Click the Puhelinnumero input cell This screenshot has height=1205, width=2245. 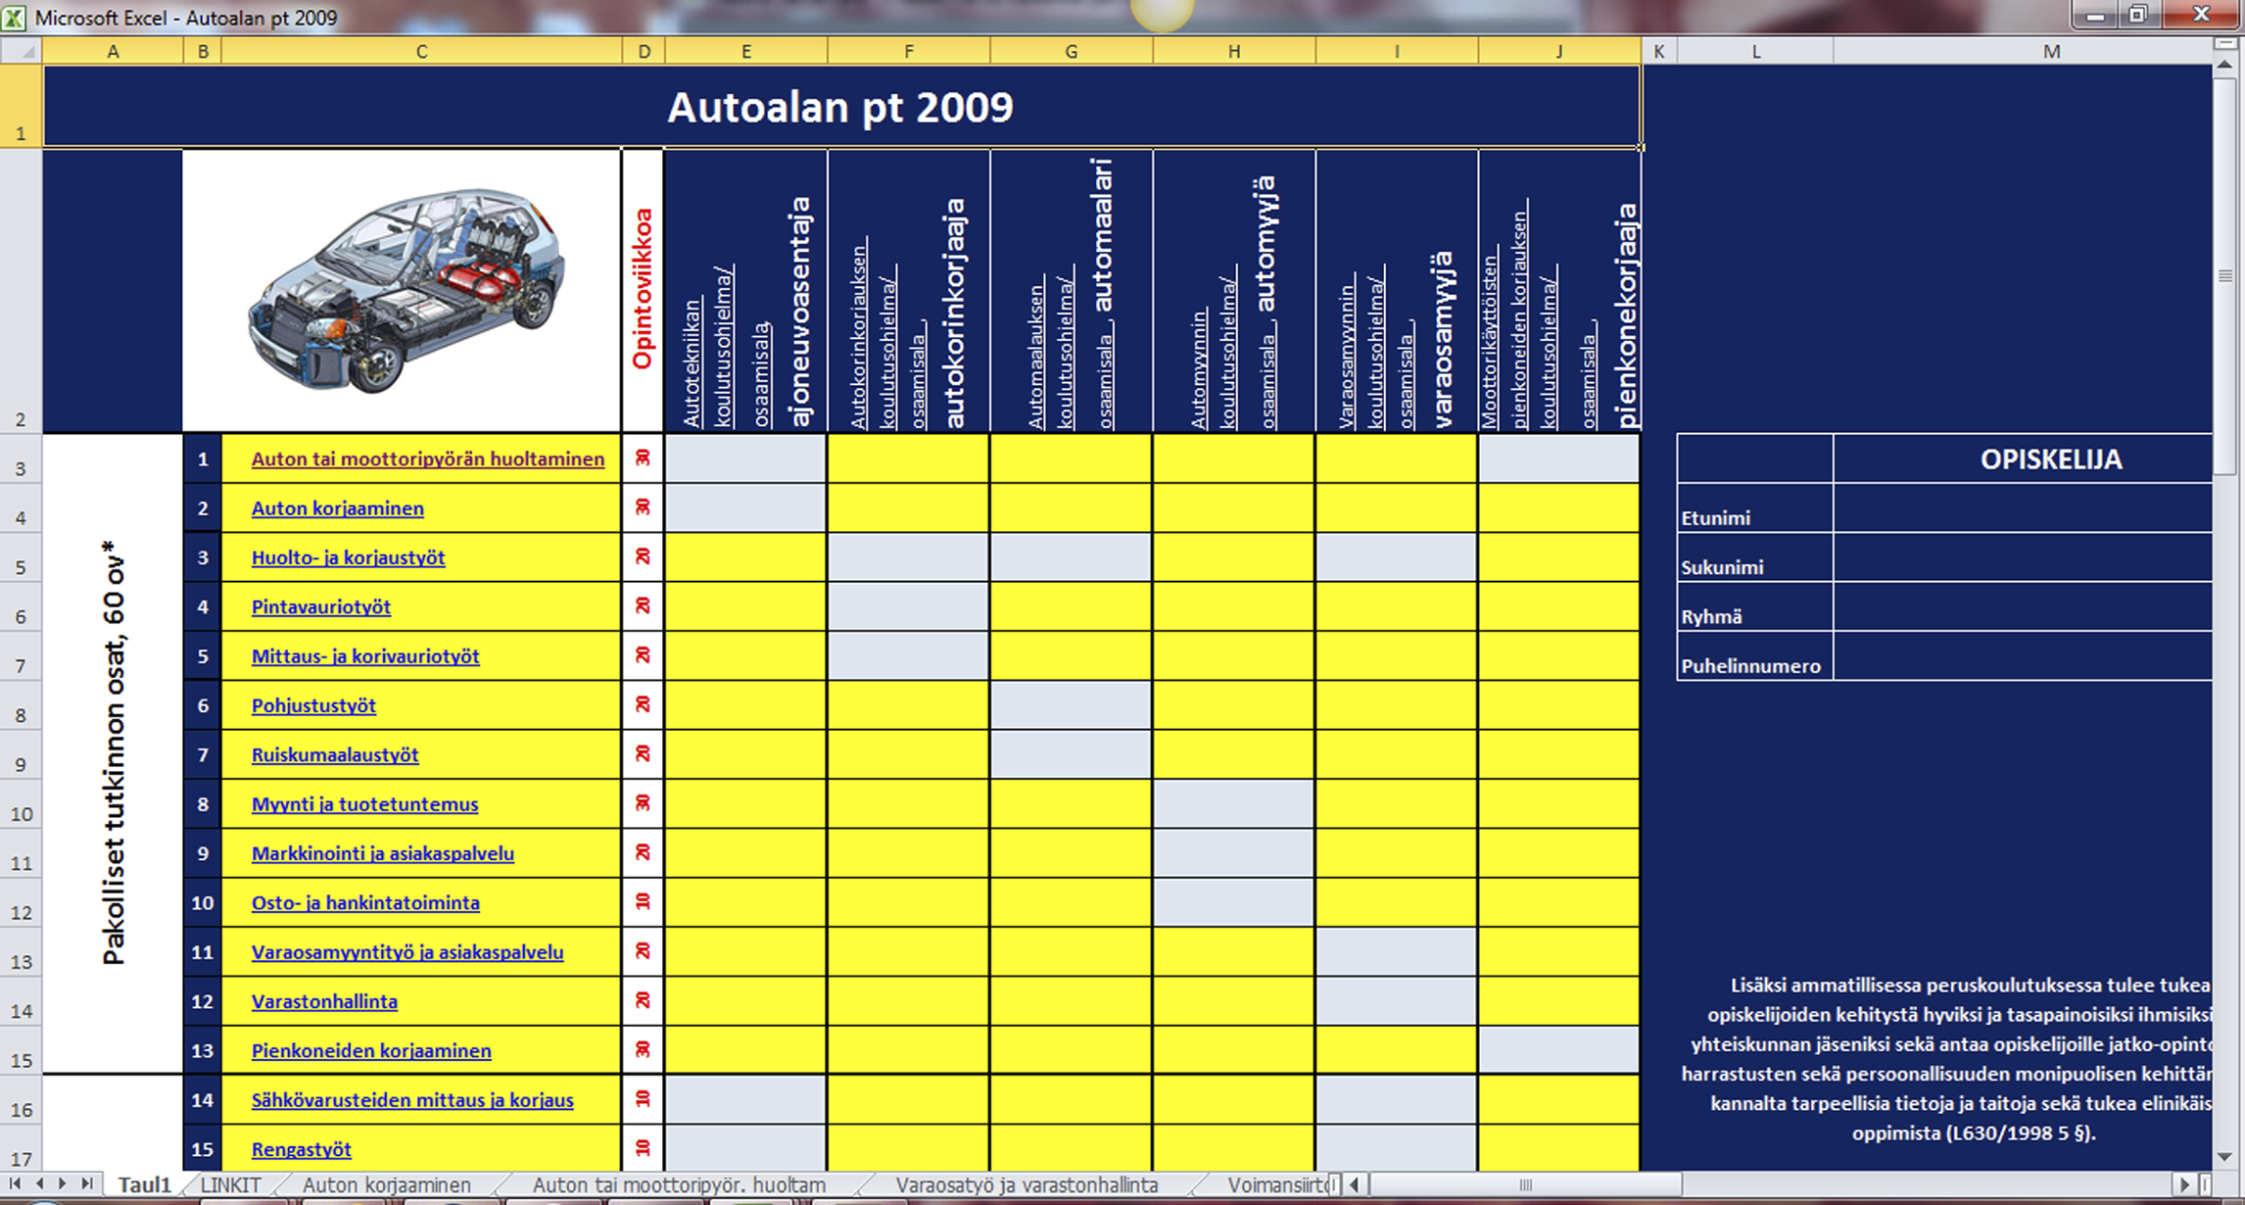[x=2023, y=656]
